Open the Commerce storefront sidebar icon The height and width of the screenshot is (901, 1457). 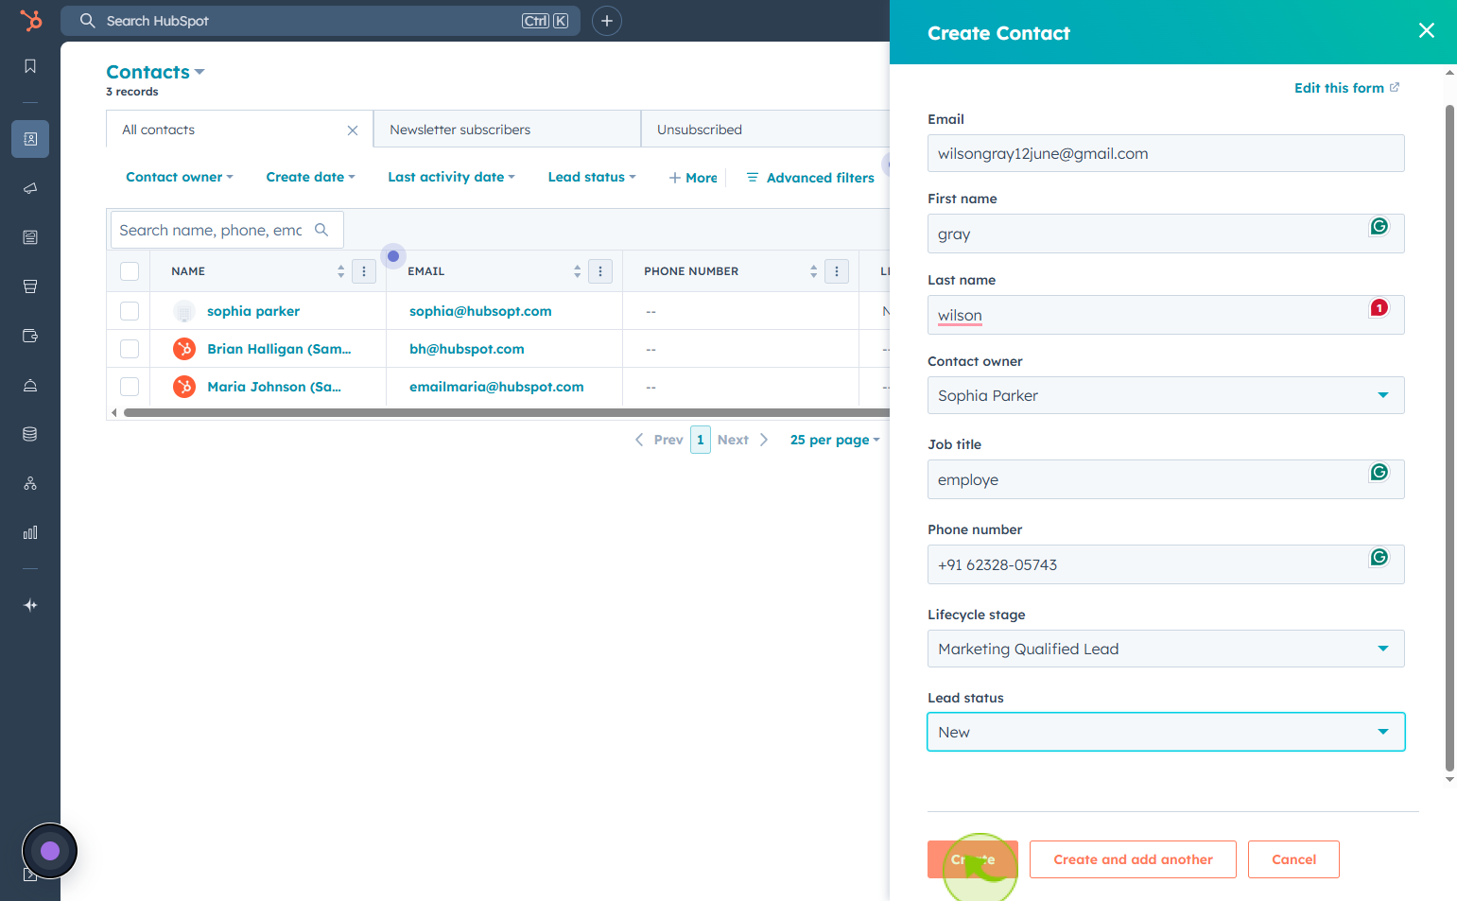pyautogui.click(x=30, y=286)
